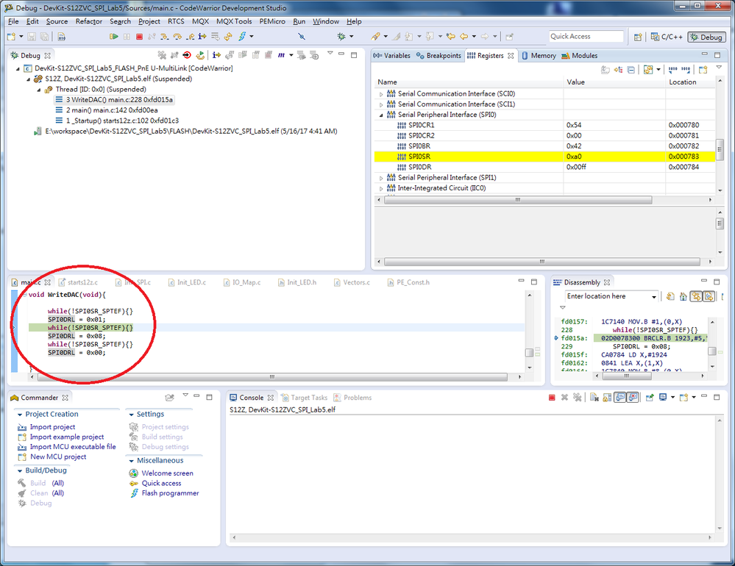Image resolution: width=735 pixels, height=566 pixels.
Task: Toggle Link with Active Debug Context in Disassembly
Action: (696, 296)
